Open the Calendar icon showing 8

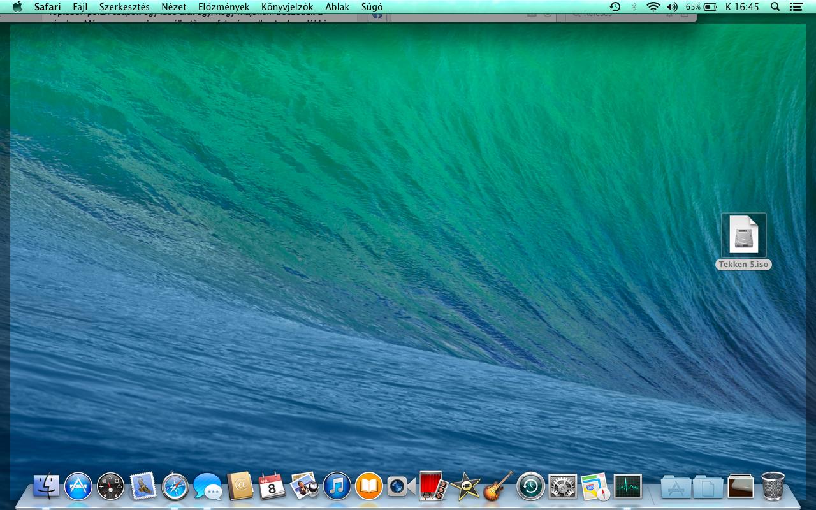point(272,486)
